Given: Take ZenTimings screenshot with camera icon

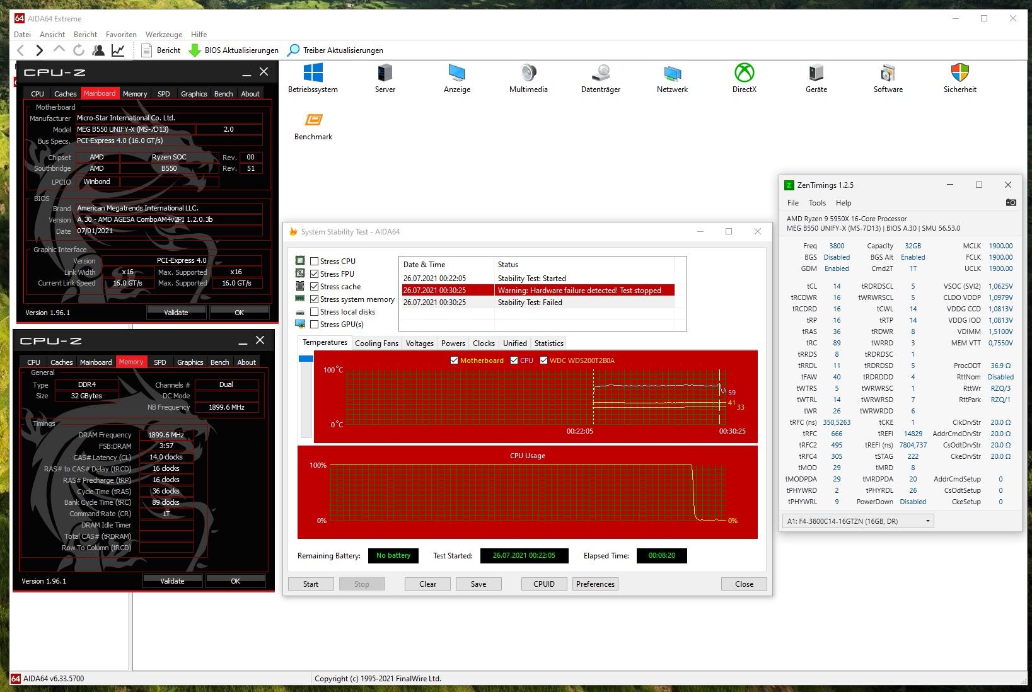Looking at the screenshot, I should 1011,202.
